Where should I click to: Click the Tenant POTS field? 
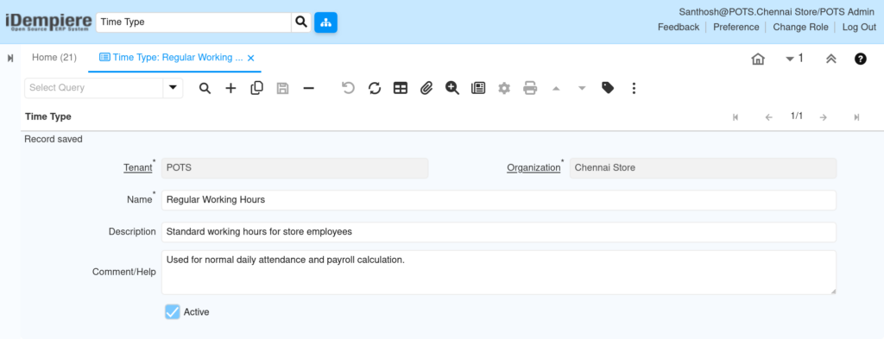click(x=295, y=168)
